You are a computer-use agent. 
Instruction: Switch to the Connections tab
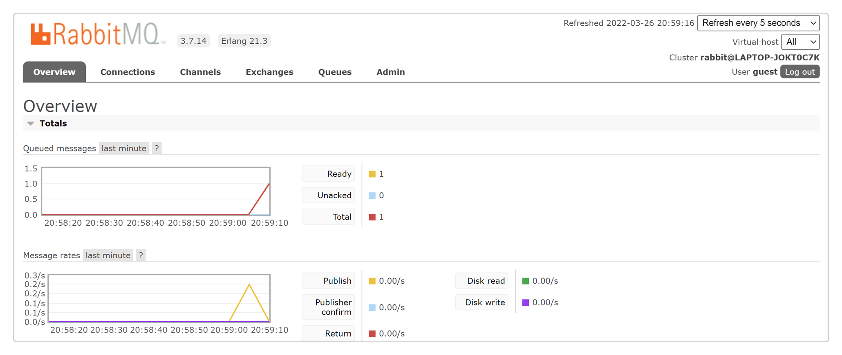point(128,72)
